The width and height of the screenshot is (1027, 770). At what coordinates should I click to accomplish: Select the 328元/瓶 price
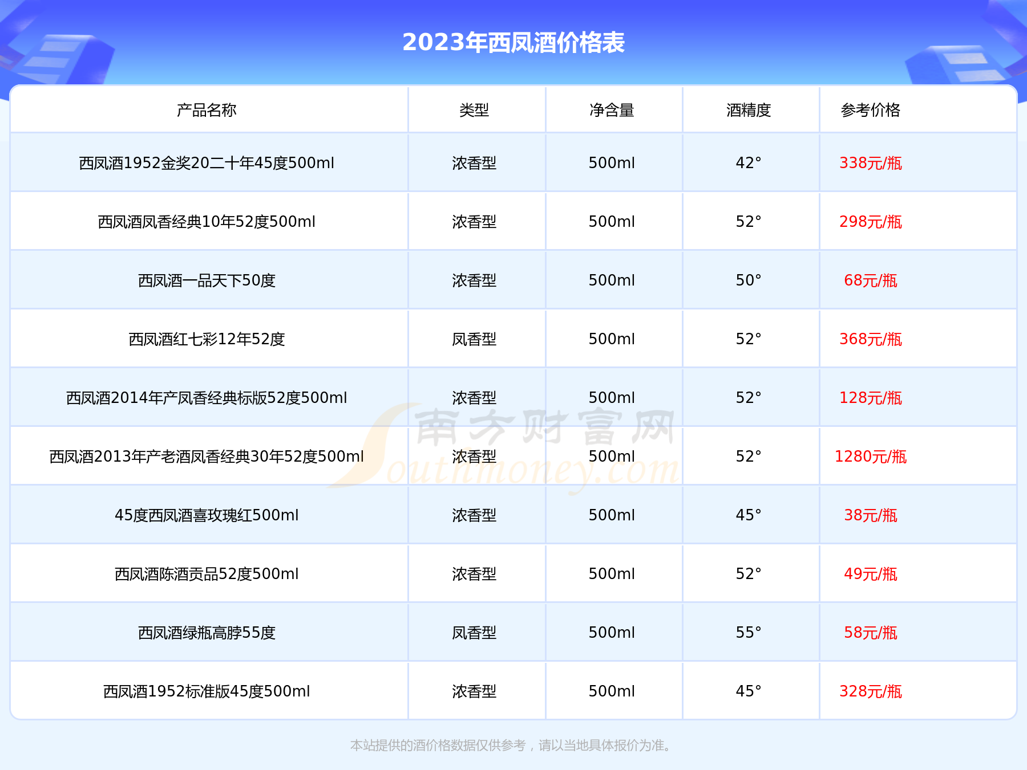coord(871,691)
